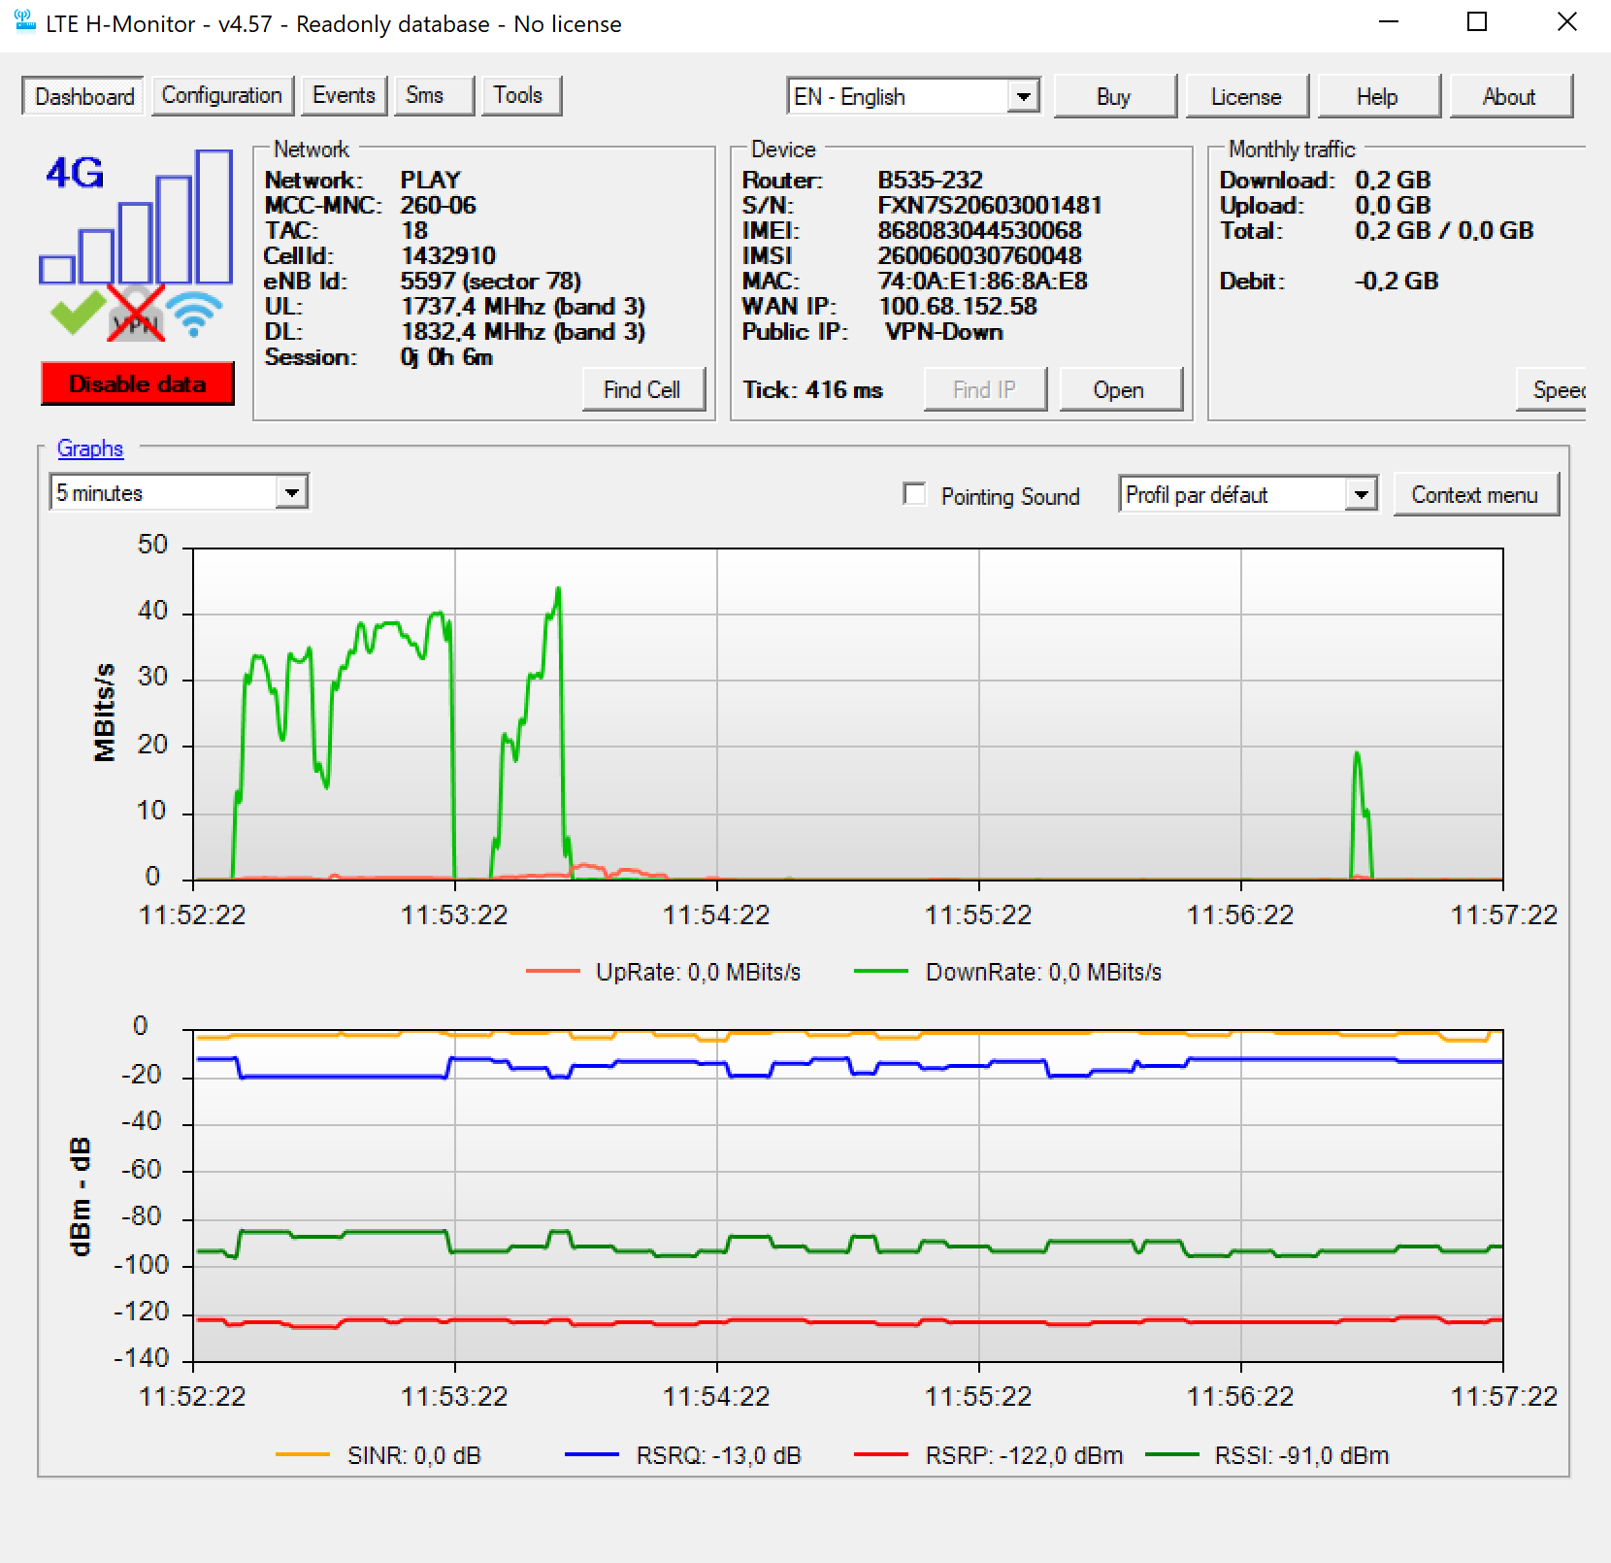The height and width of the screenshot is (1563, 1611).
Task: Click the blue RSRQ legend swatch
Action: coord(592,1455)
